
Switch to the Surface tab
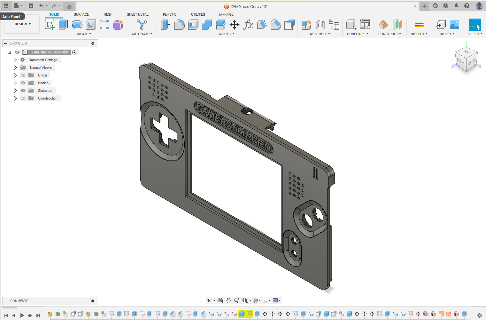(81, 14)
